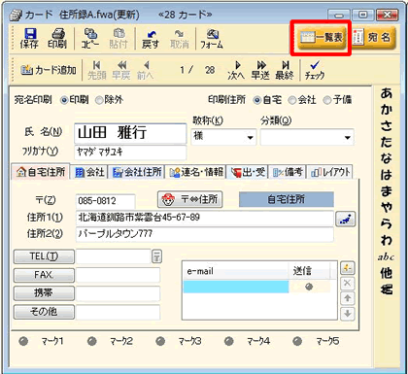Switch to 備考 tab
Image resolution: width=408 pixels, height=374 pixels.
(x=288, y=172)
